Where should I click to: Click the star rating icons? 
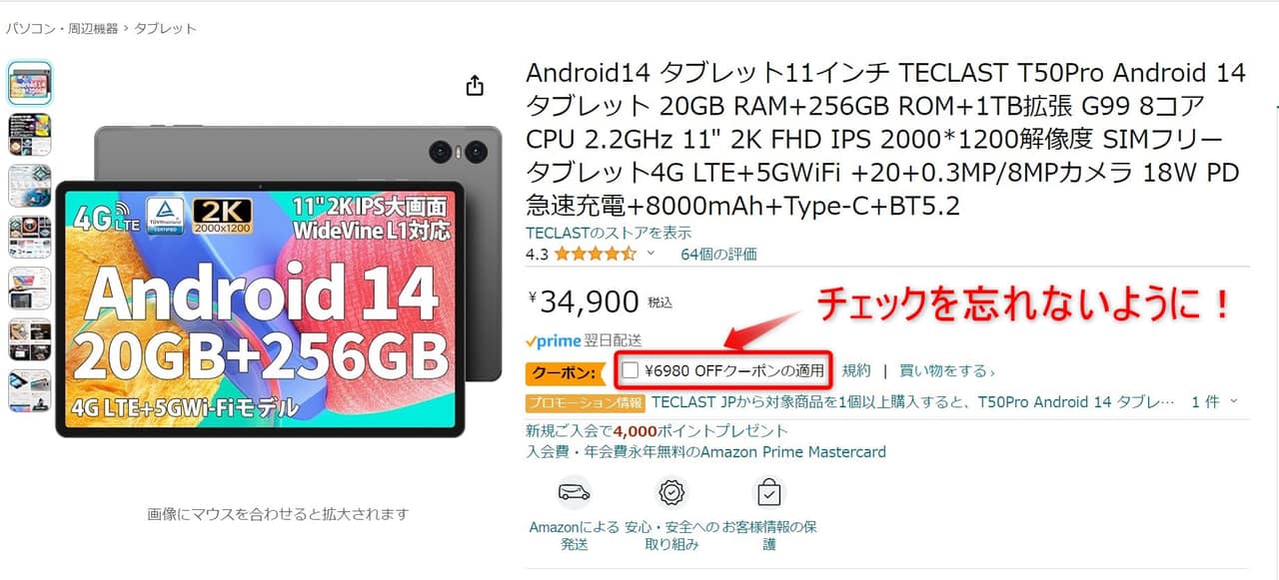tap(595, 254)
